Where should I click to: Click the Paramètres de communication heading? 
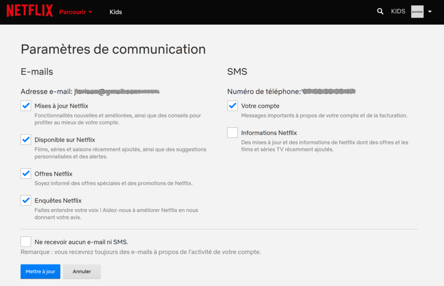click(x=113, y=49)
